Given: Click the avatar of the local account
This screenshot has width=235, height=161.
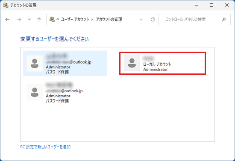Looking at the screenshot, I should [x=132, y=63].
